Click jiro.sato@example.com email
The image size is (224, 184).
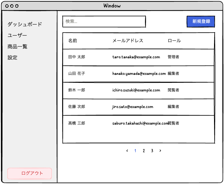tap(133, 107)
